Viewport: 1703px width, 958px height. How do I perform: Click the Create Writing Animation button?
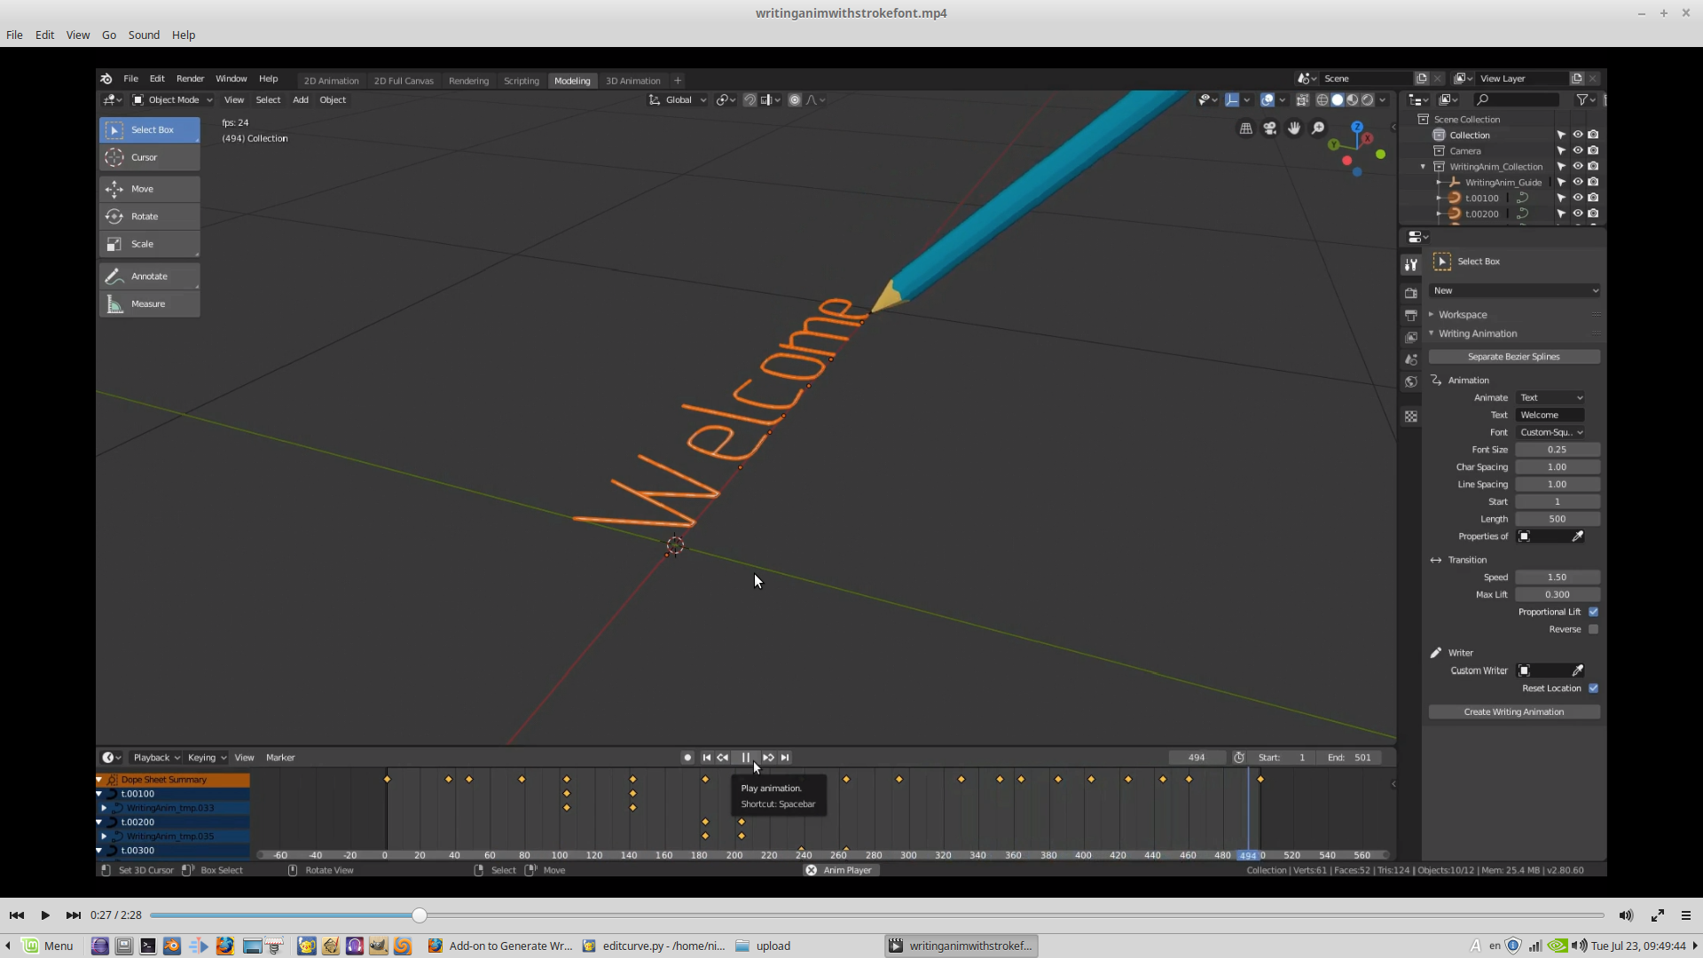[1514, 712]
